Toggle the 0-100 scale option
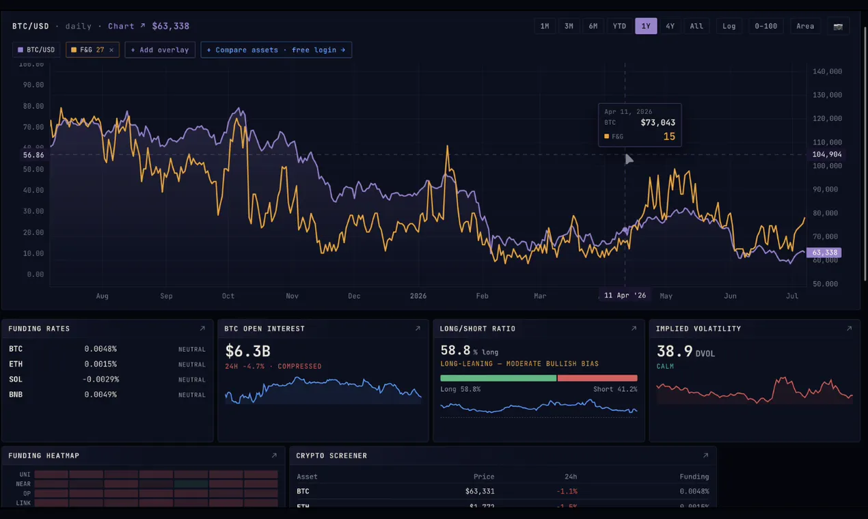The image size is (868, 519). tap(765, 26)
